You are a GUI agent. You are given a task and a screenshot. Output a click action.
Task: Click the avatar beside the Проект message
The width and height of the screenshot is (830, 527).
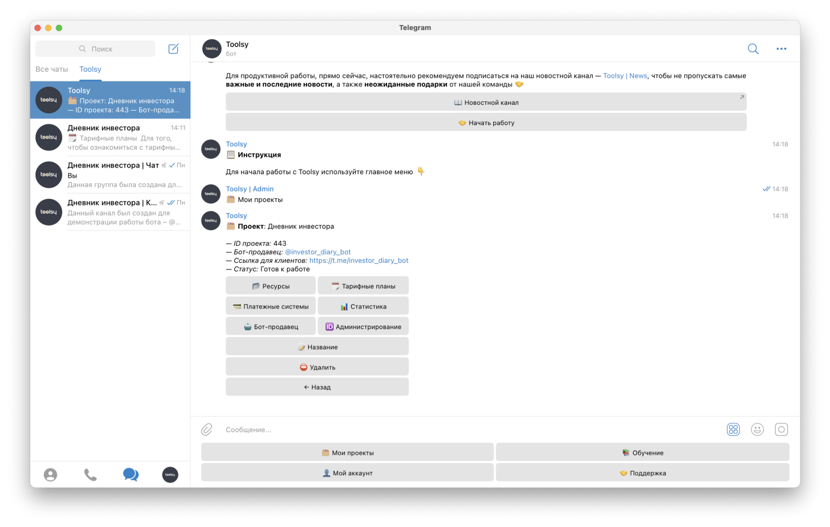[210, 220]
